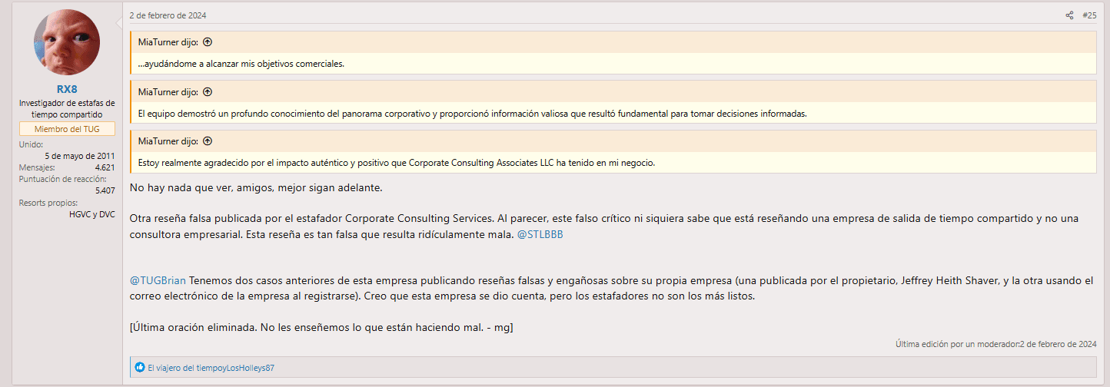Open the post date link at top
The image size is (1110, 387).
(x=168, y=15)
